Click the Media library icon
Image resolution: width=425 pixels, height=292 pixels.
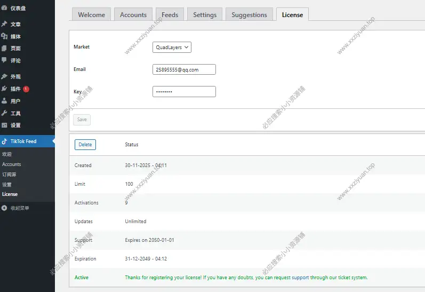4,36
